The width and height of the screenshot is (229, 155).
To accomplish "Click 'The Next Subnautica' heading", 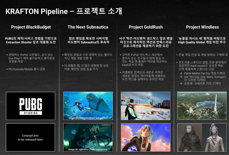I will 86,27.
